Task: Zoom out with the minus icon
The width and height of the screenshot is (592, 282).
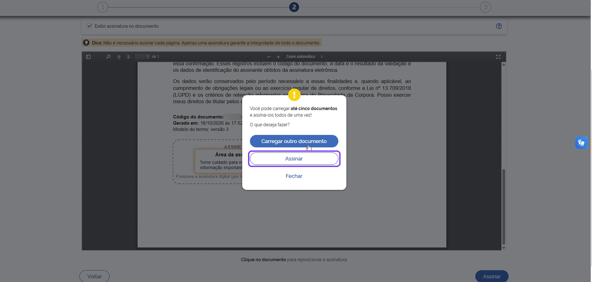Action: [x=269, y=57]
